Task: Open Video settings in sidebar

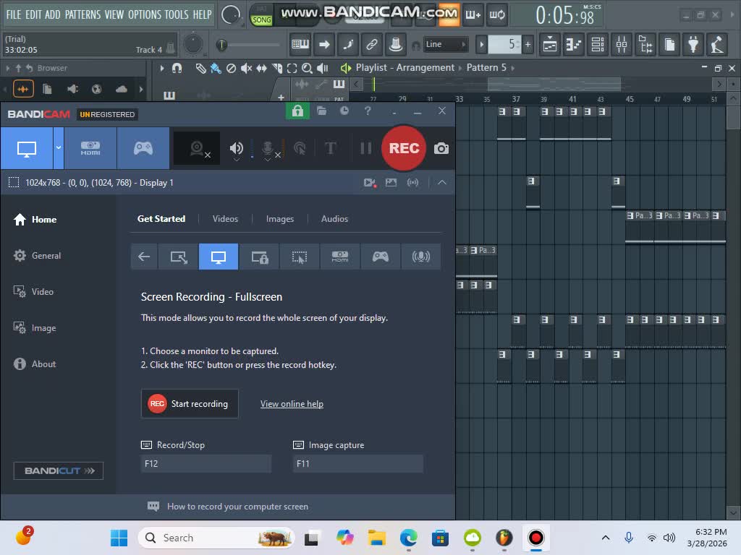Action: tap(33, 292)
